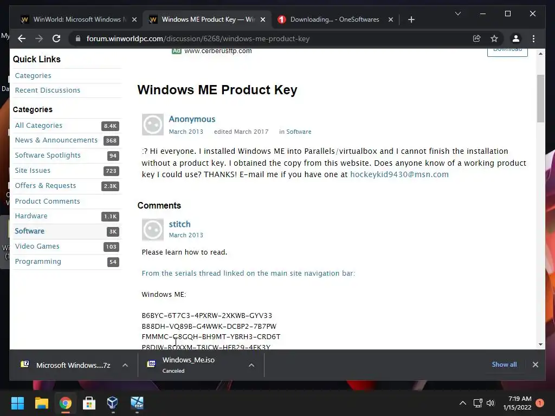Expand options for Microsoft Windows....7z download

(125, 365)
